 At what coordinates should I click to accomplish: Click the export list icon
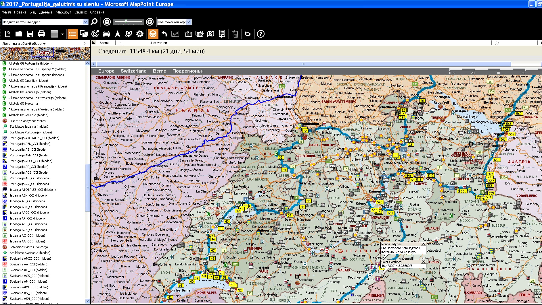point(222,34)
